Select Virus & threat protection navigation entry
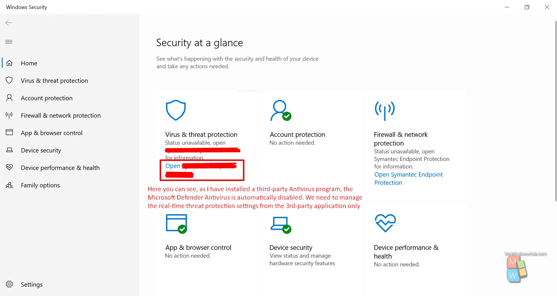Viewport: 557px width, 296px height. pyautogui.click(x=55, y=80)
